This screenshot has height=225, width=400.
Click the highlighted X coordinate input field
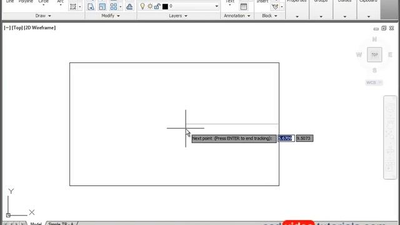tap(286, 138)
